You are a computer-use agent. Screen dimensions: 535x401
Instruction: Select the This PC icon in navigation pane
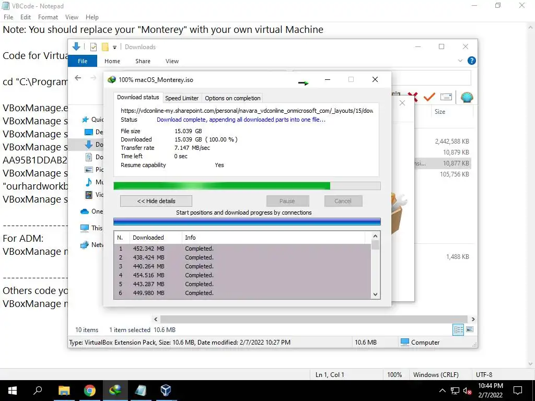pos(85,228)
